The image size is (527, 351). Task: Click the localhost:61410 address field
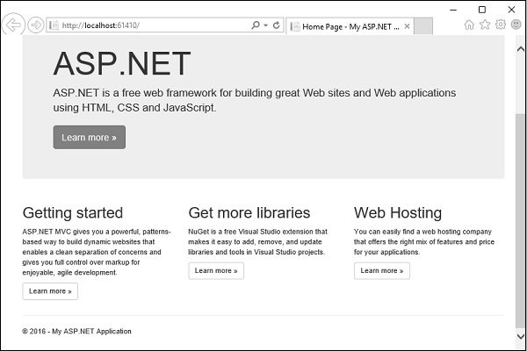[x=149, y=25]
